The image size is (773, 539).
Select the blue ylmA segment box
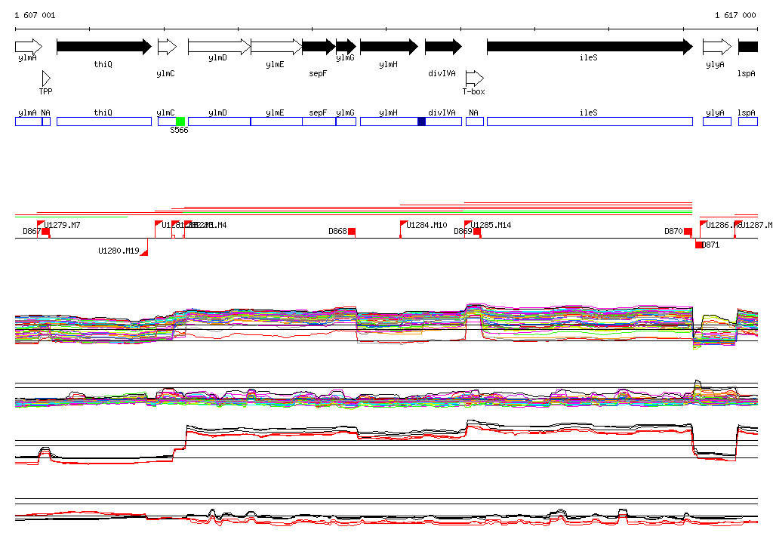(x=29, y=122)
